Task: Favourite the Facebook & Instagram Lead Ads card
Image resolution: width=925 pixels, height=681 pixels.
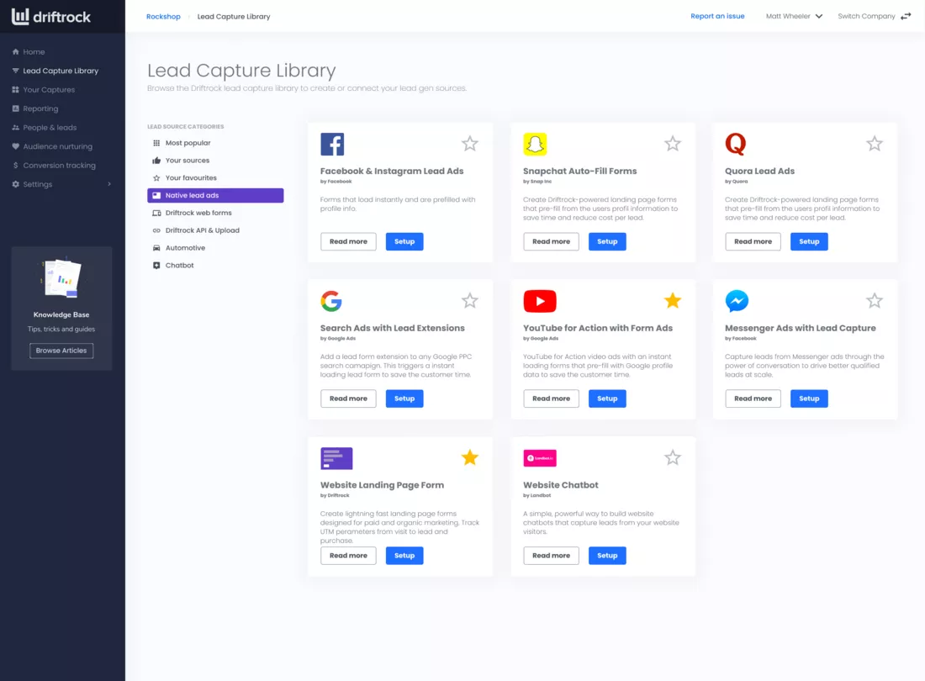Action: (469, 143)
